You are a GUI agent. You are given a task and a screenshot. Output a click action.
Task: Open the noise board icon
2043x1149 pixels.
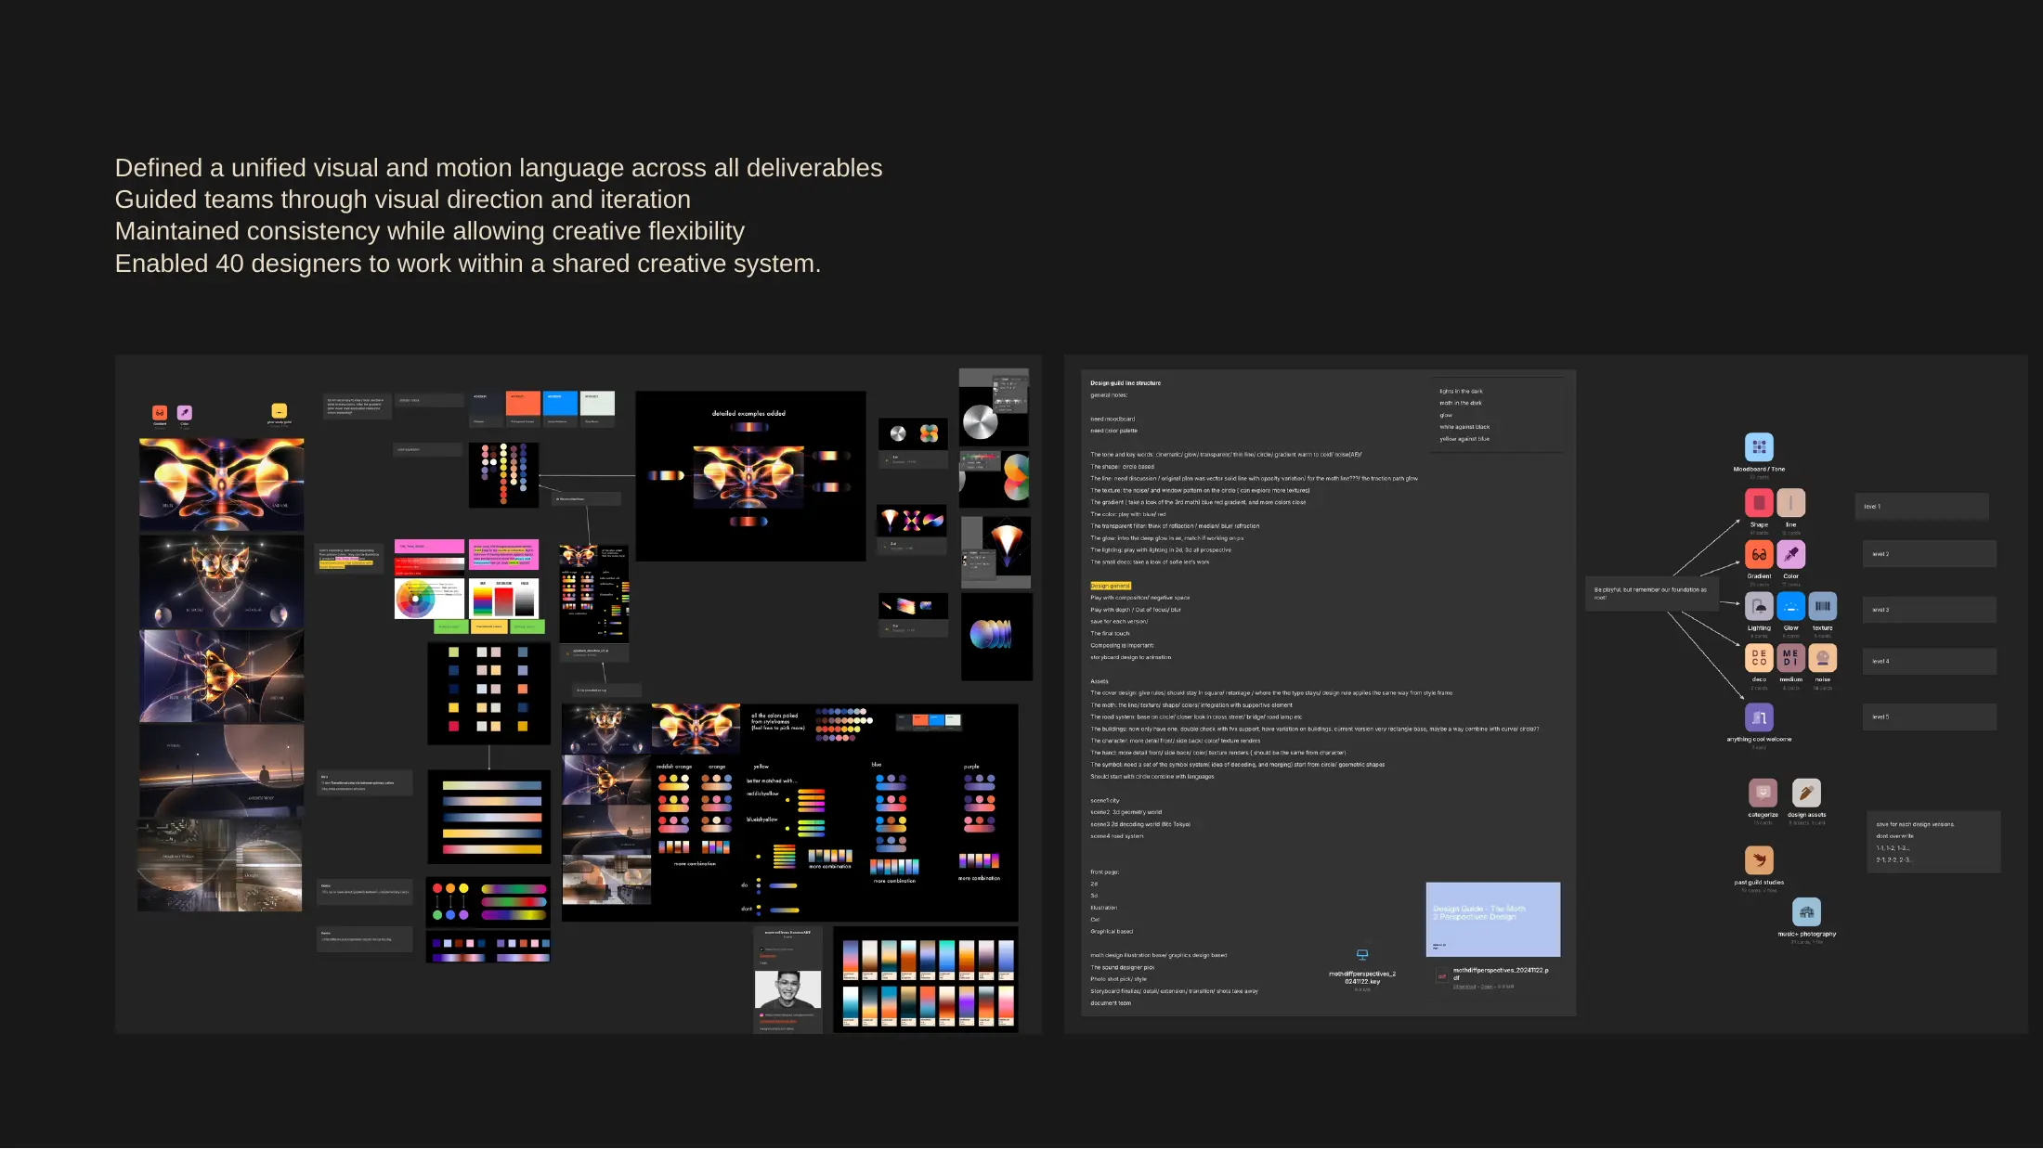pyautogui.click(x=1823, y=658)
